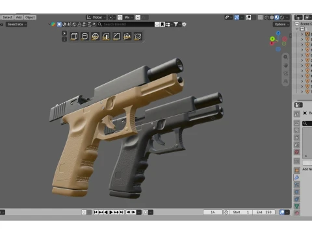The height and width of the screenshot is (234, 312).
Task: Toggle proportional editing
Action: tap(138, 18)
